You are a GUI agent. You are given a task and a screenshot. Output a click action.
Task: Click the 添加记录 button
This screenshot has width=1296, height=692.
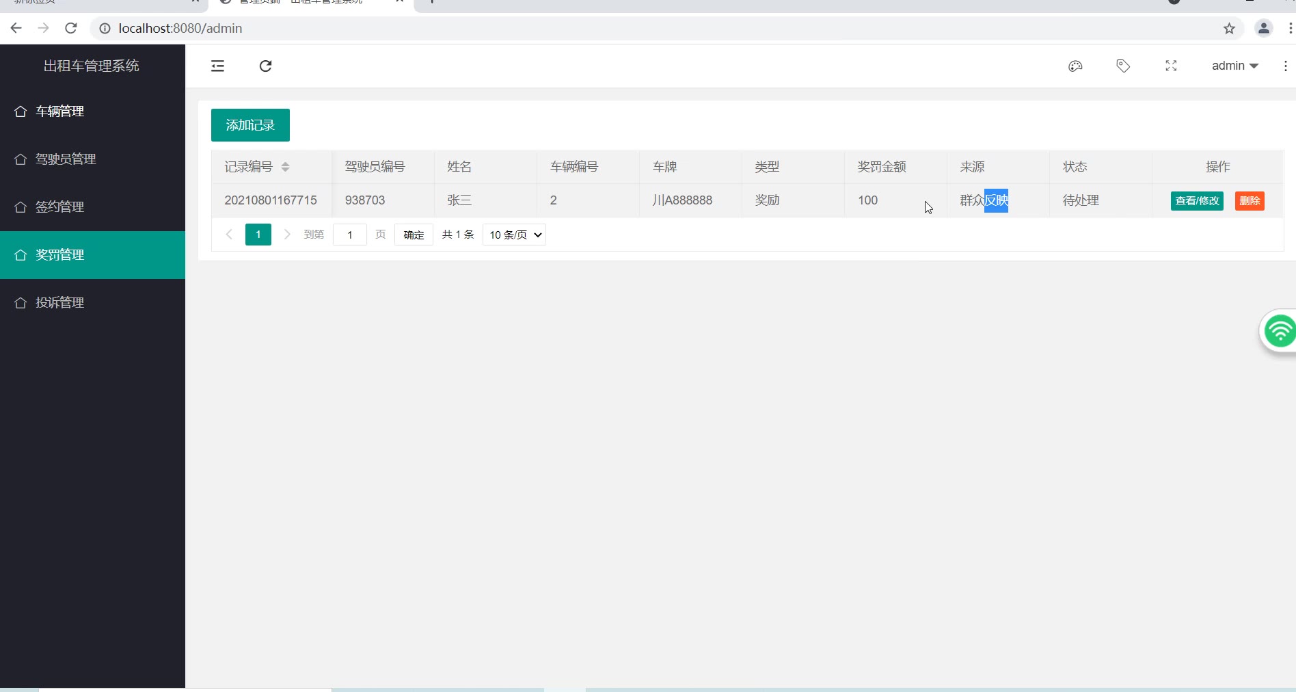point(250,125)
